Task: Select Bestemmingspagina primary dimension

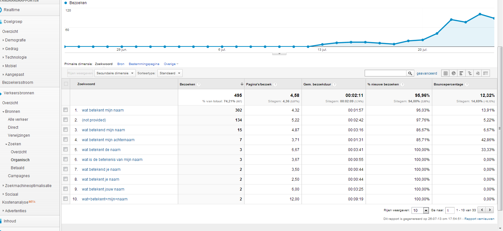Action: (144, 64)
